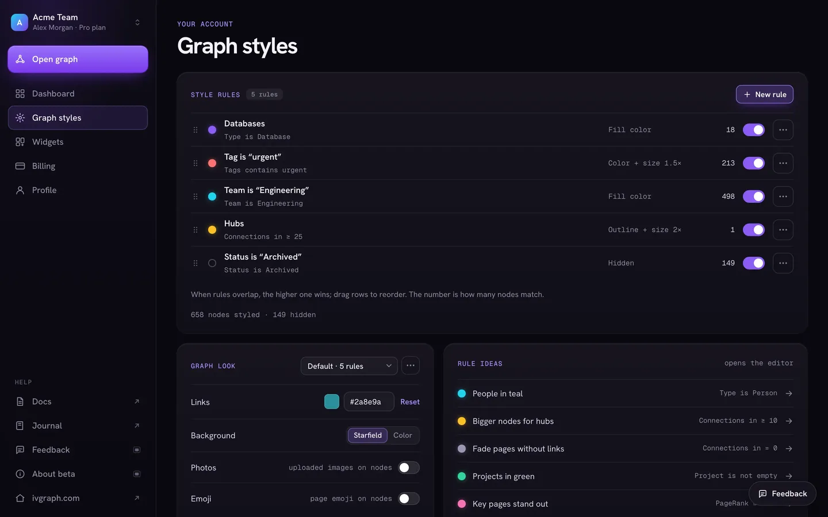
Task: Click arrow next to Connections in = 0
Action: 789,449
